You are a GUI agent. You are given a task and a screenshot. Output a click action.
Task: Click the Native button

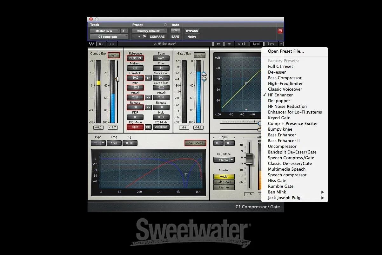click(x=192, y=37)
